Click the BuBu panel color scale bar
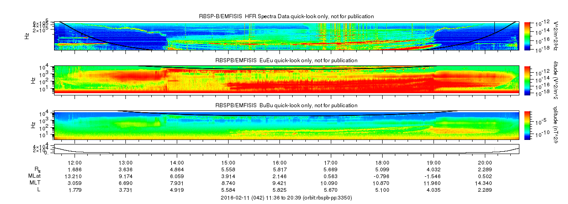 527,124
